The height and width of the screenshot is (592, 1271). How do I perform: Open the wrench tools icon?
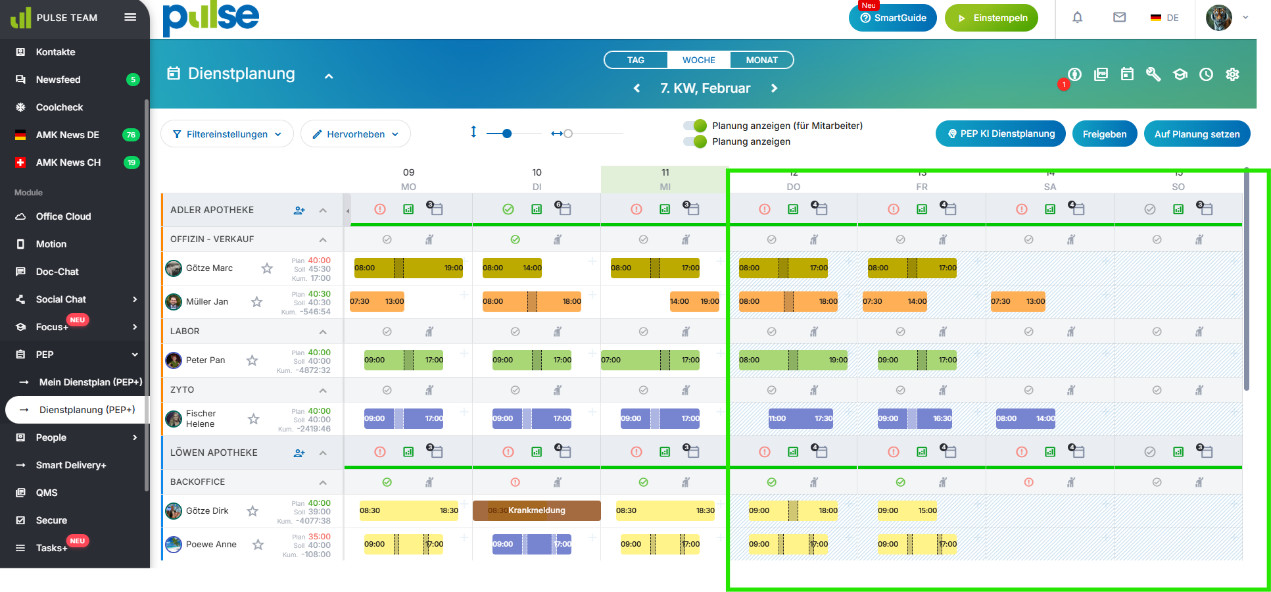click(x=1153, y=74)
